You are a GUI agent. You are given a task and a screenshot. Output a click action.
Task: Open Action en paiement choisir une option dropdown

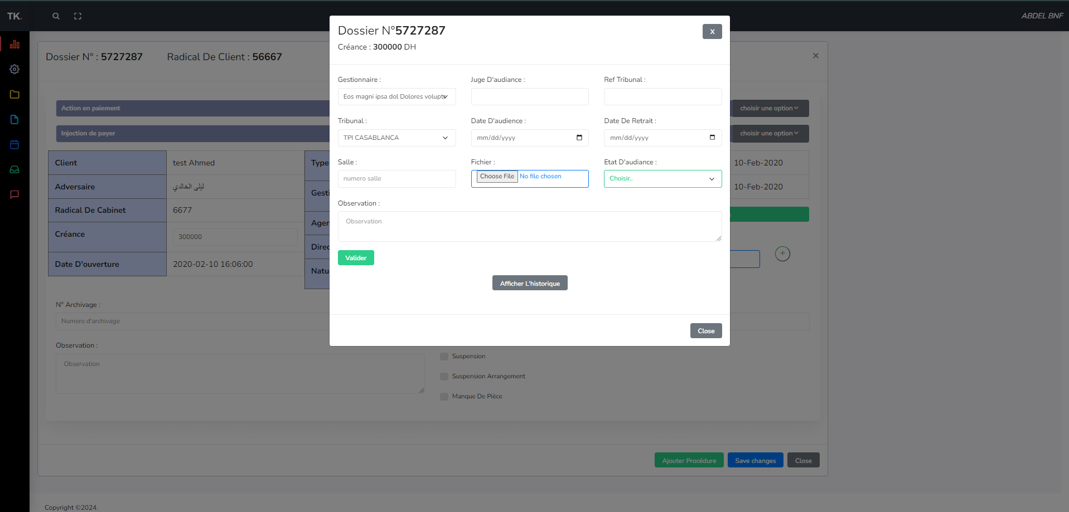tap(770, 108)
